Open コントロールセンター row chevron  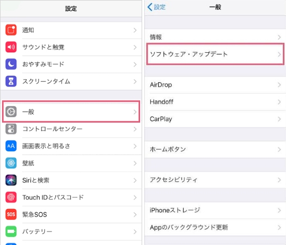(135, 129)
